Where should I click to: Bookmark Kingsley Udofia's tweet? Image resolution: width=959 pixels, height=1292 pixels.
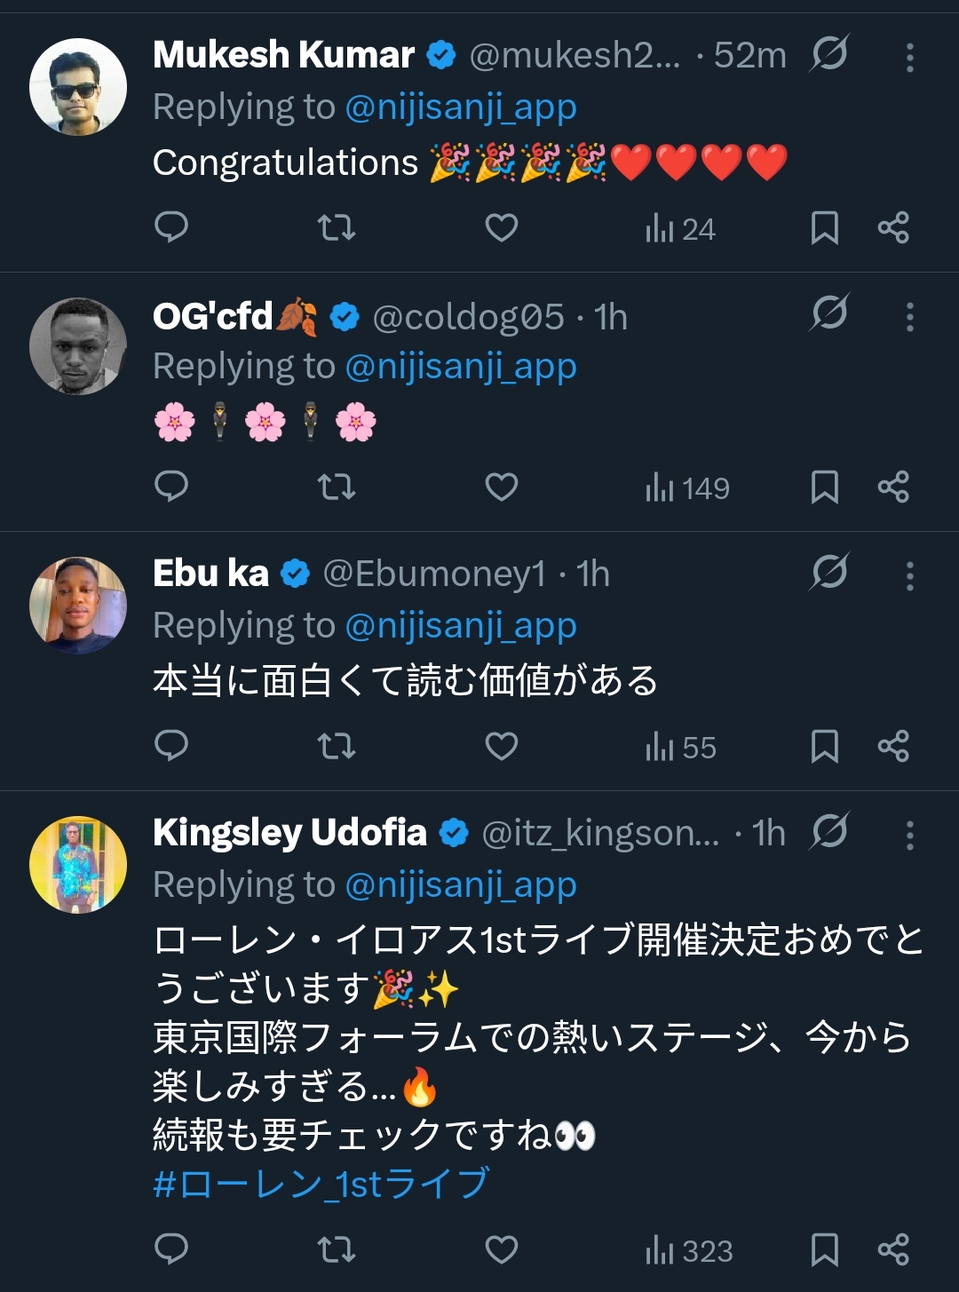pyautogui.click(x=825, y=1249)
